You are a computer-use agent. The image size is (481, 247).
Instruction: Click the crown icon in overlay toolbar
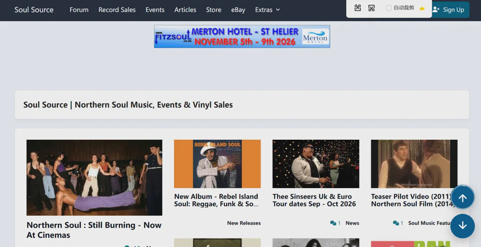[x=422, y=8]
